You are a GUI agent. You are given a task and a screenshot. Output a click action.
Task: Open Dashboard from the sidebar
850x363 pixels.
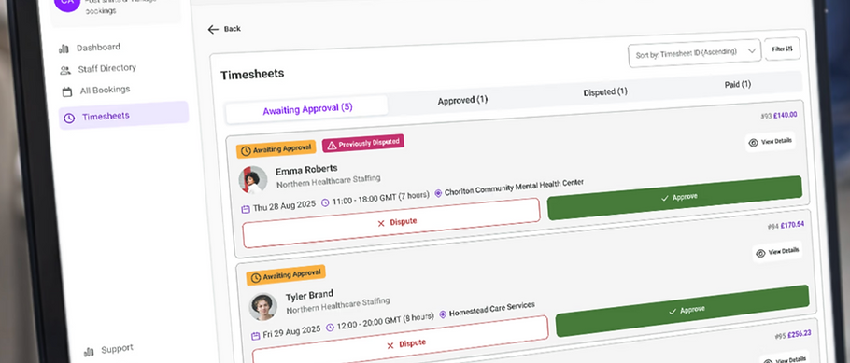(x=98, y=48)
